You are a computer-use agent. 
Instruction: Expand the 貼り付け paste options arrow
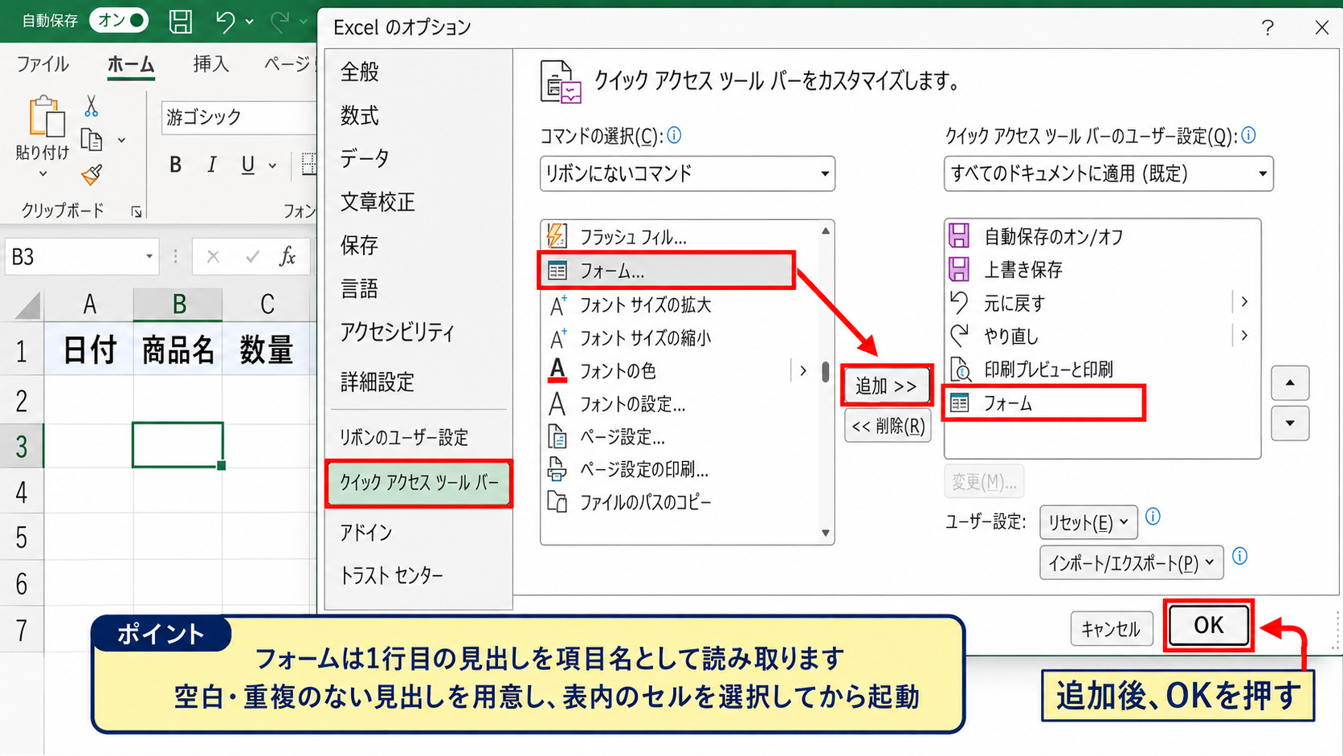click(43, 174)
